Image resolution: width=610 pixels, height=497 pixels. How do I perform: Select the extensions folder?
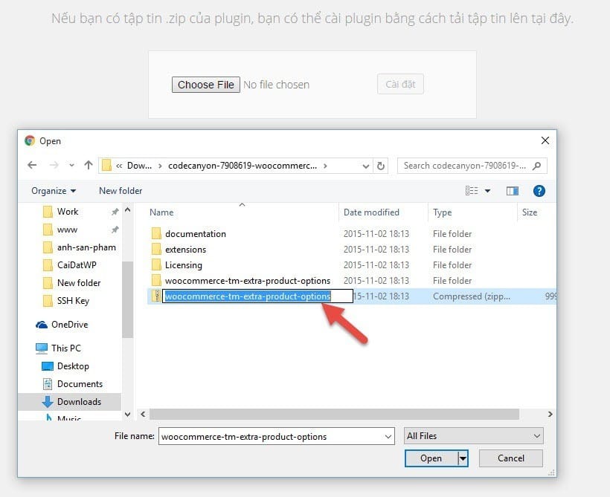coord(185,250)
